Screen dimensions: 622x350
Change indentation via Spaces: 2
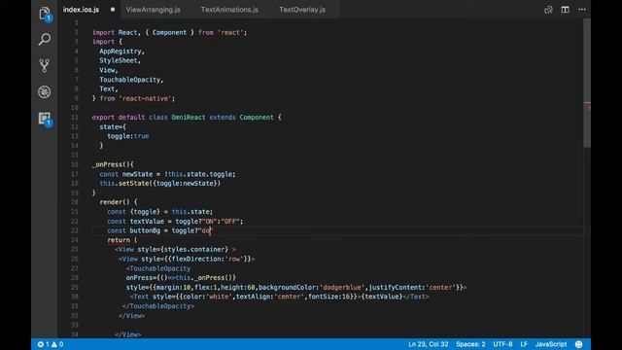tap(470, 344)
